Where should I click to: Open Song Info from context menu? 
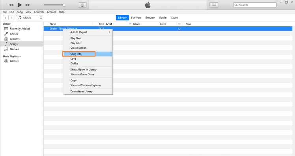coord(88,54)
